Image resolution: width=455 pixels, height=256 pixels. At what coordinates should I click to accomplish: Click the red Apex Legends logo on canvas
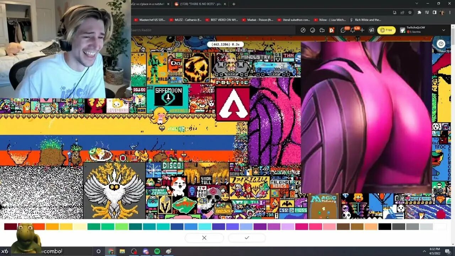(232, 103)
